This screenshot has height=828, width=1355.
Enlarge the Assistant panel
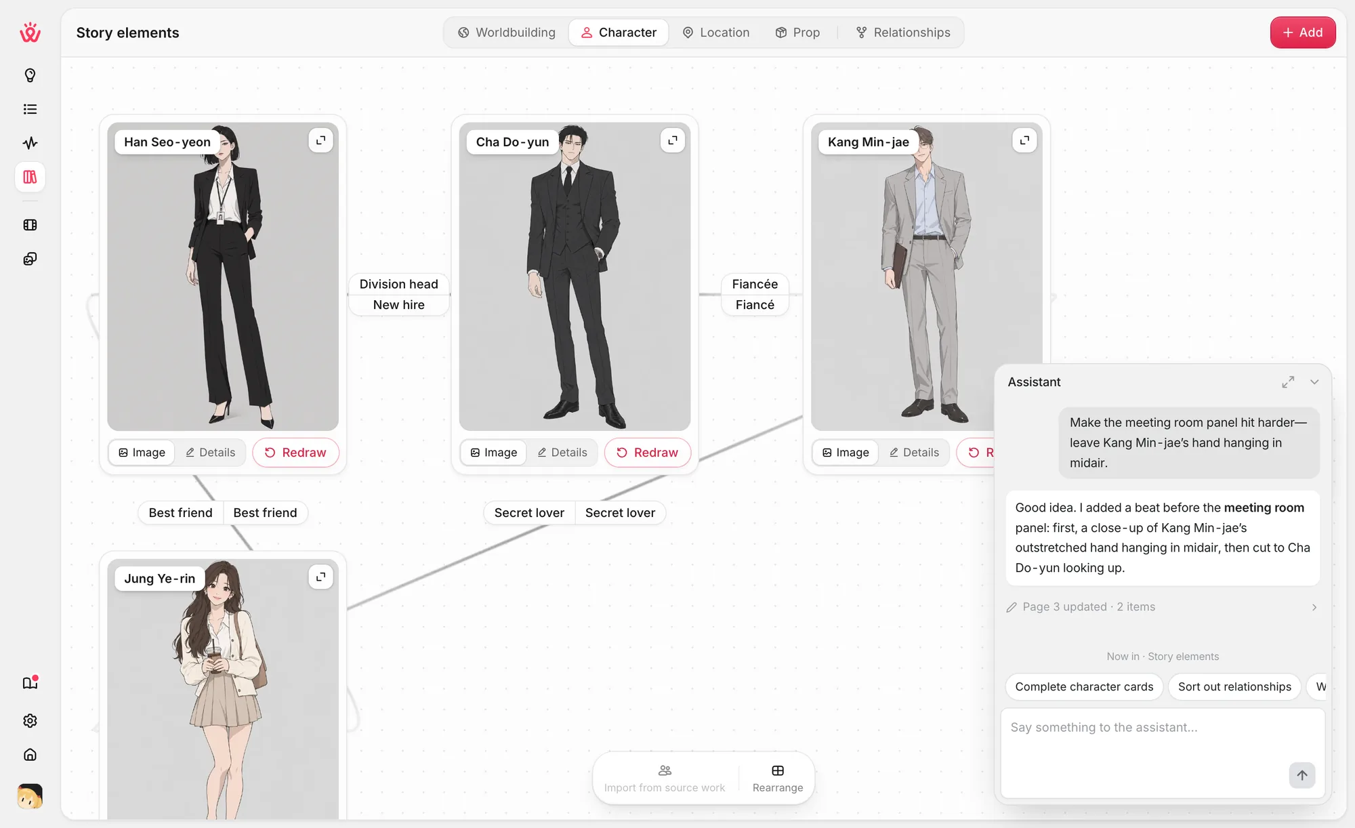pyautogui.click(x=1288, y=382)
